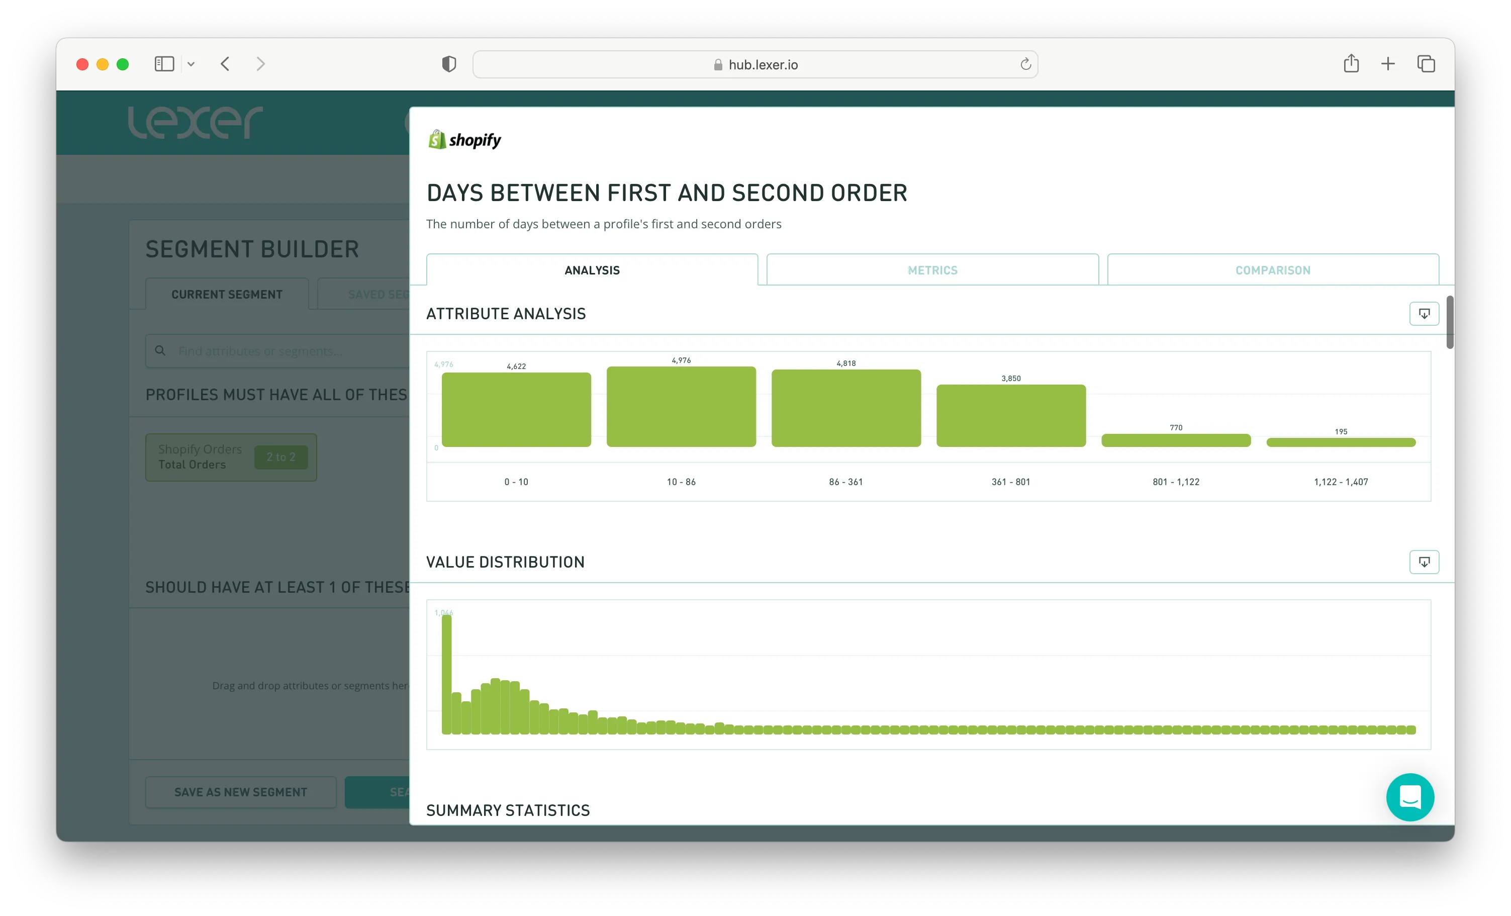Screen dimensions: 1511x916
Task: Click Save As New Segment button
Action: [240, 792]
